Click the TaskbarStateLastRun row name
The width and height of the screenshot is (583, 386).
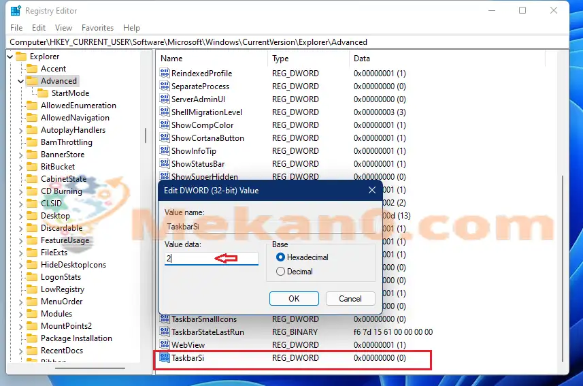[x=207, y=332]
